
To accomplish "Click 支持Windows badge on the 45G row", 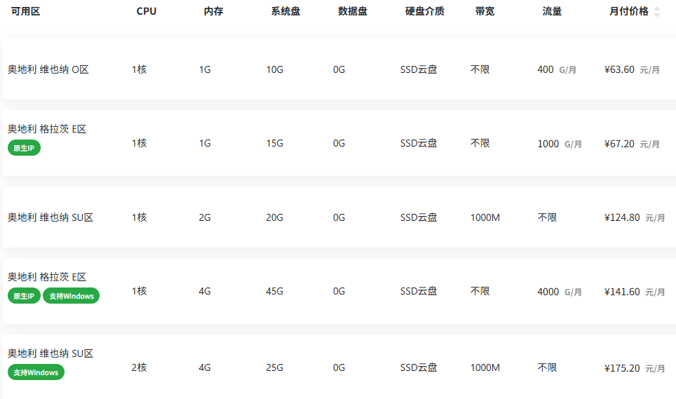I will coord(71,296).
